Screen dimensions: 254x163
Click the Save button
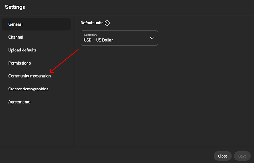tap(242, 156)
